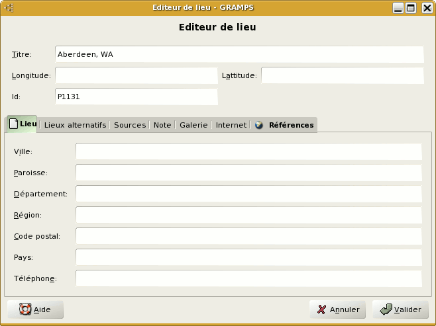Click into the Lattitude input field
Viewport: 436px width, 326px height.
(342, 75)
